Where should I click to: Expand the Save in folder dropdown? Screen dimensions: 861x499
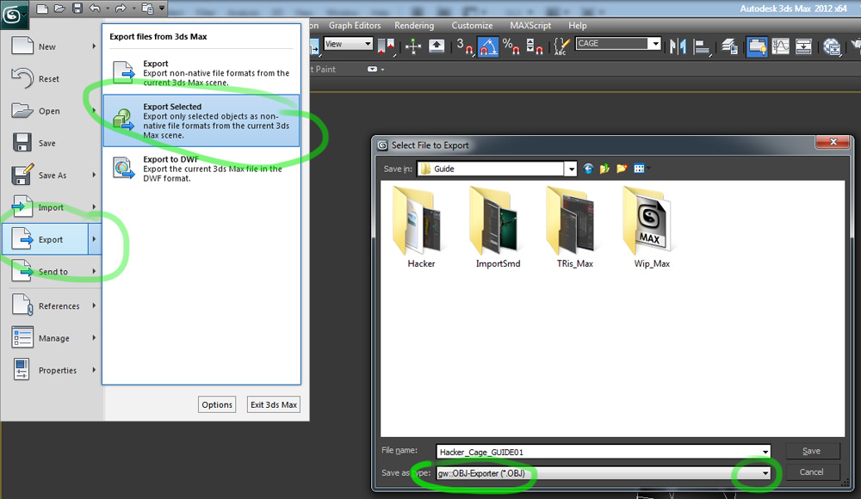click(x=571, y=169)
